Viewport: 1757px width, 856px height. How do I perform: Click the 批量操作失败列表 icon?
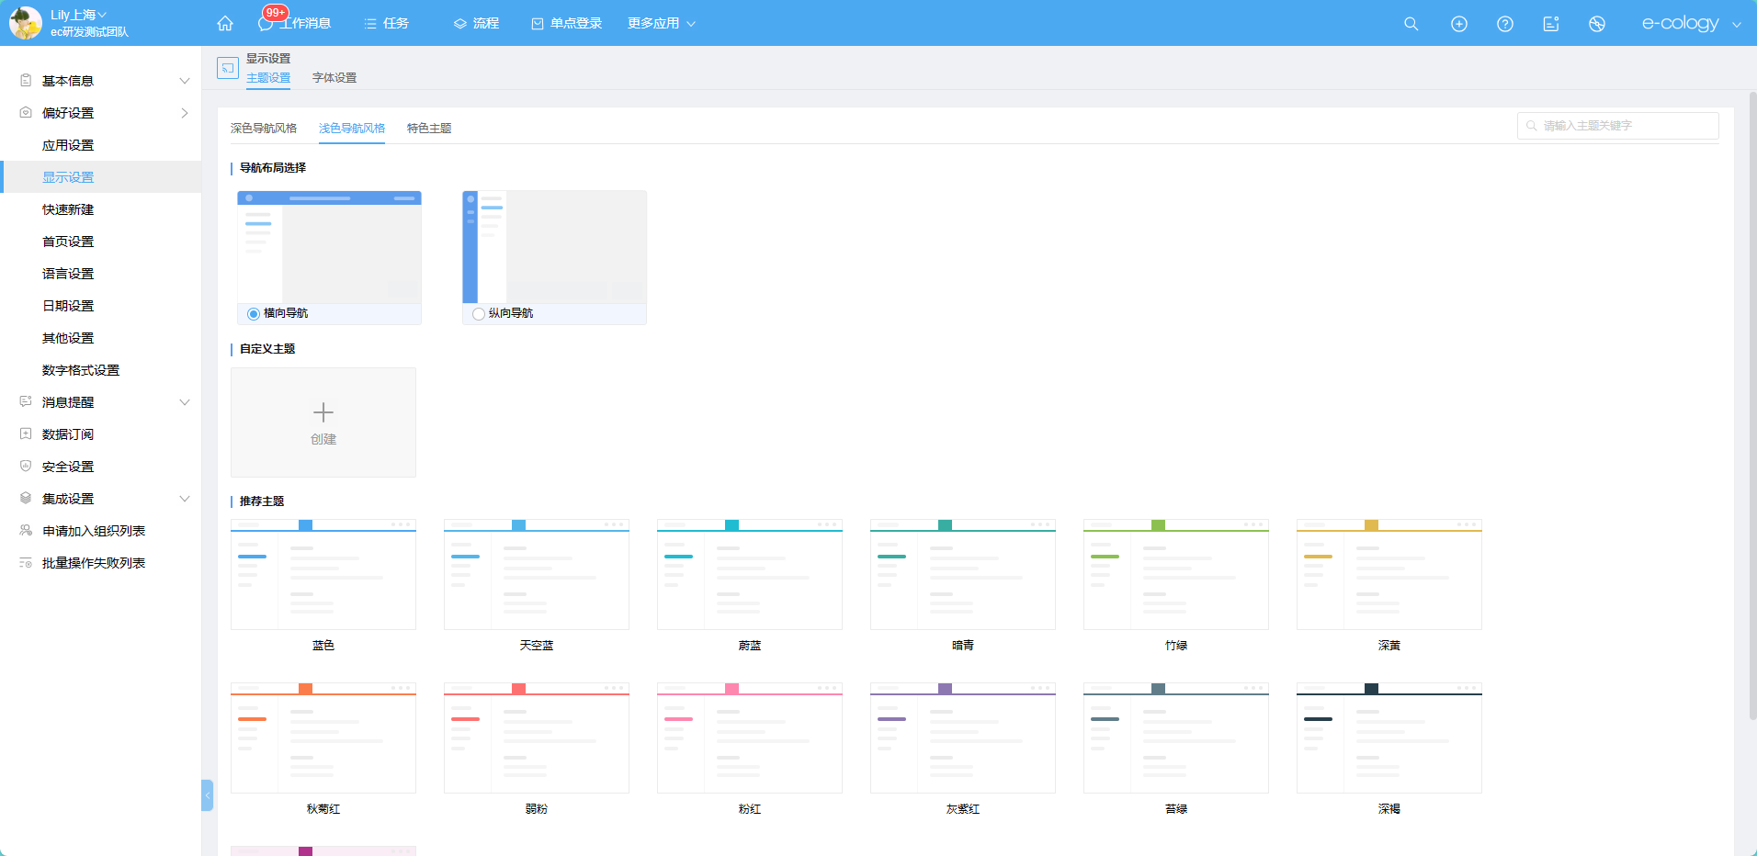click(x=26, y=563)
